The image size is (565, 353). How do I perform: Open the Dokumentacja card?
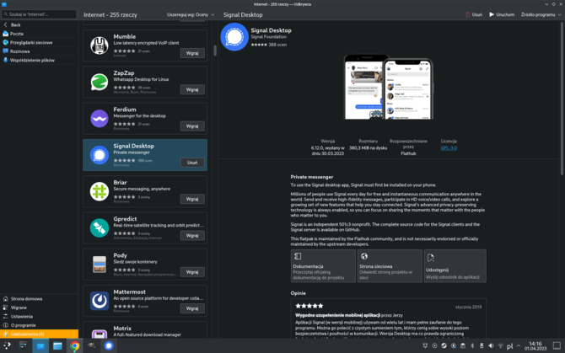coord(323,266)
